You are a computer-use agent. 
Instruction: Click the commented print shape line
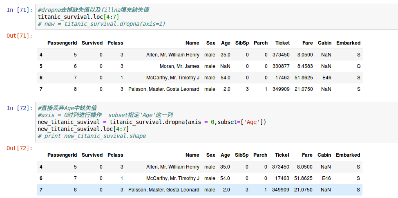point(92,136)
